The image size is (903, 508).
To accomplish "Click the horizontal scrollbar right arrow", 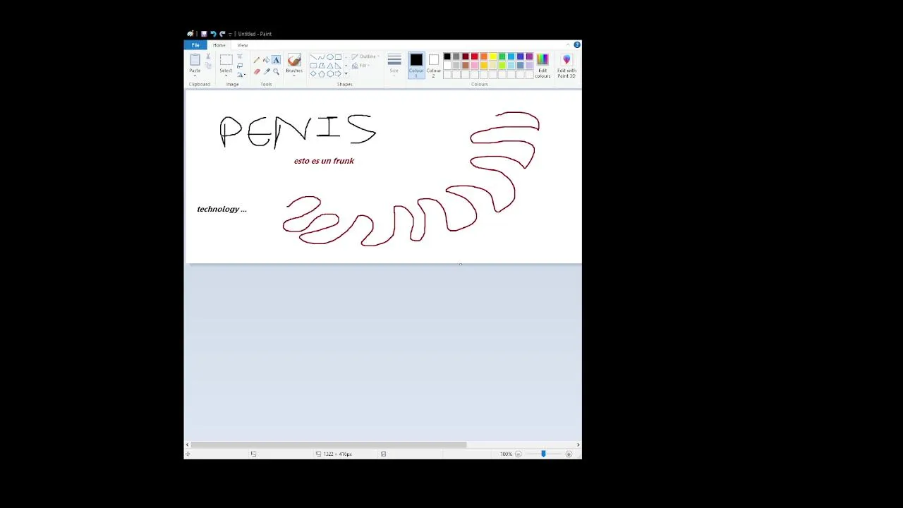I will pos(578,445).
